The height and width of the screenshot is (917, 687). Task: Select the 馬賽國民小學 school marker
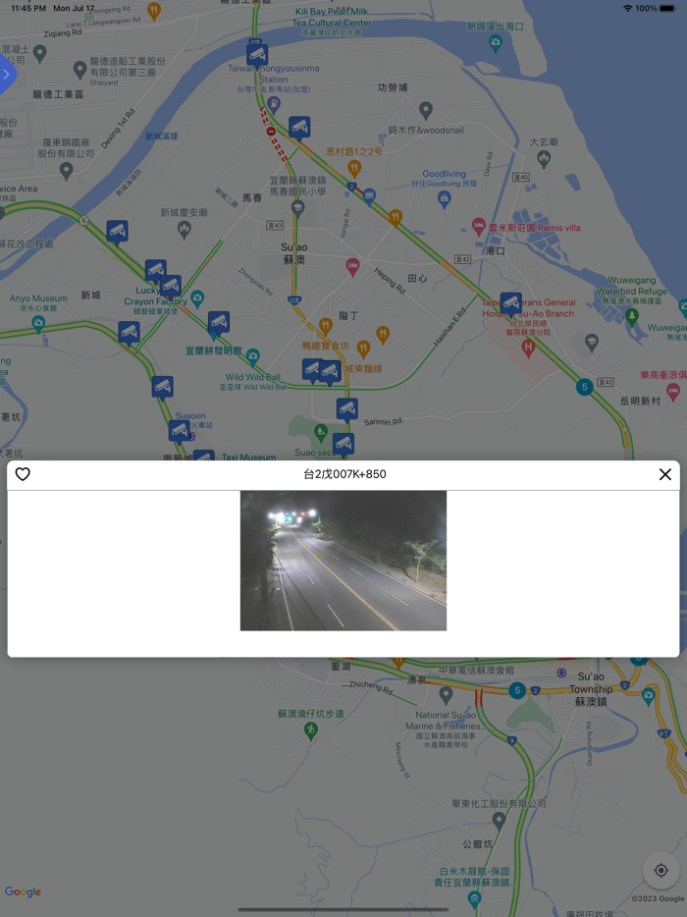pyautogui.click(x=297, y=209)
